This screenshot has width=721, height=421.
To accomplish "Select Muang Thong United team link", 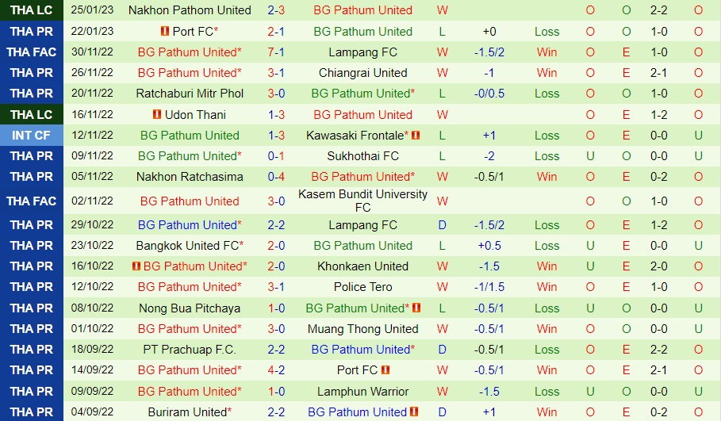I will click(362, 329).
